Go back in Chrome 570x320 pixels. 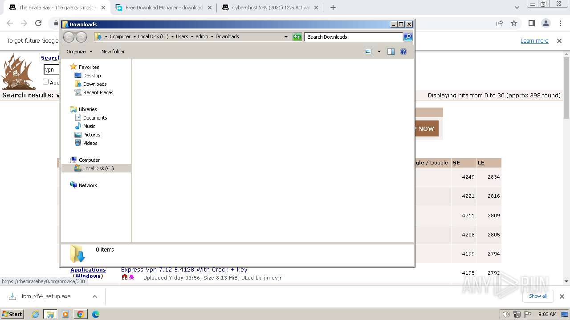(x=10, y=23)
